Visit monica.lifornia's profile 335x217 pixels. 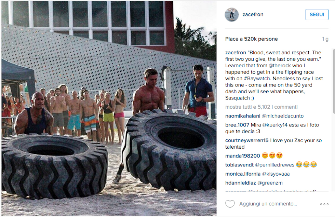[x=243, y=174]
